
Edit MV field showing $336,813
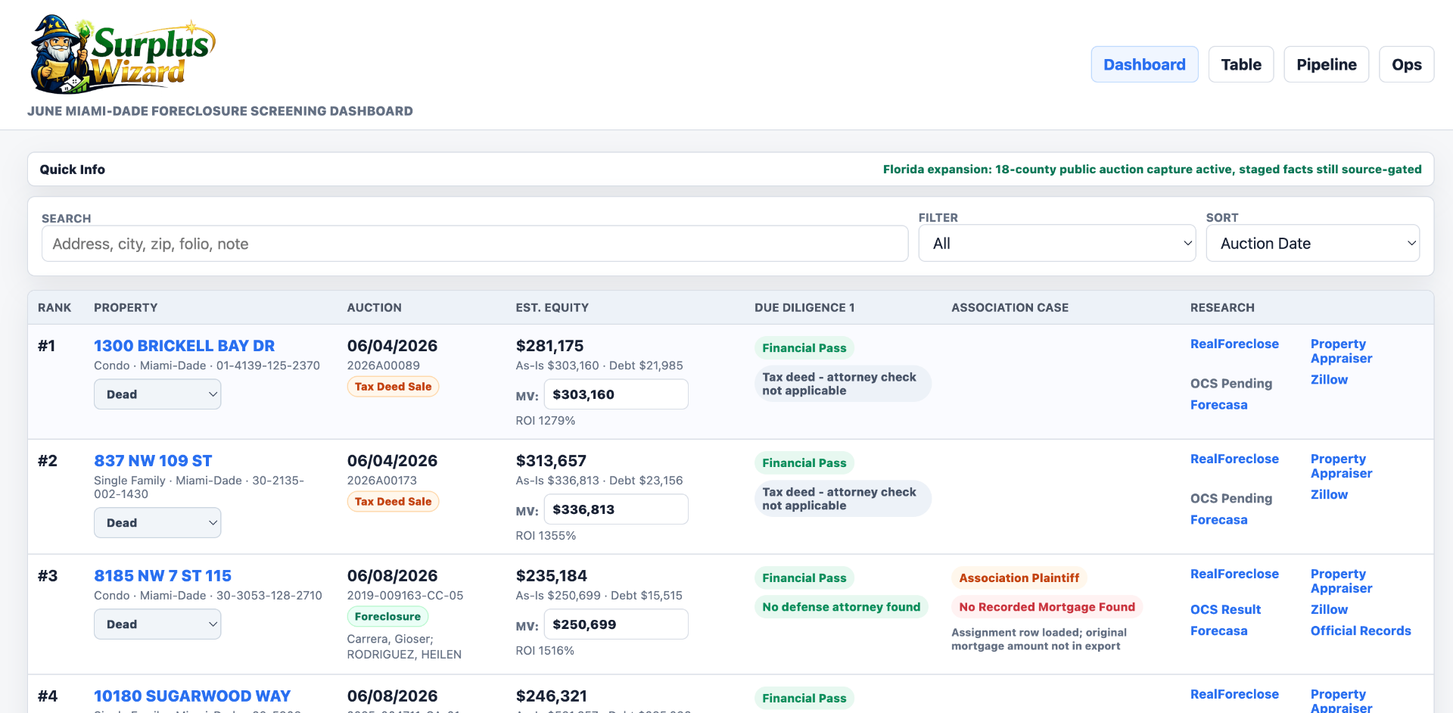(x=616, y=509)
